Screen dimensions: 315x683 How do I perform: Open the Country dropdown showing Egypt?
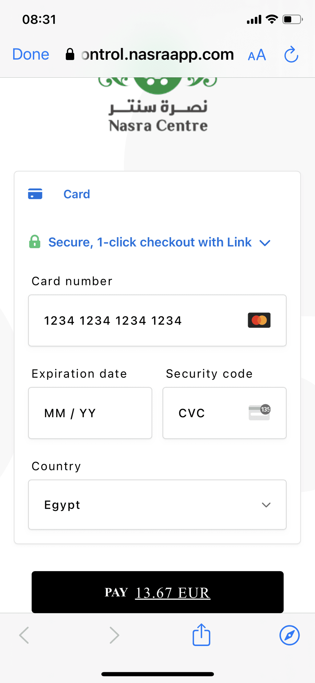tap(157, 505)
